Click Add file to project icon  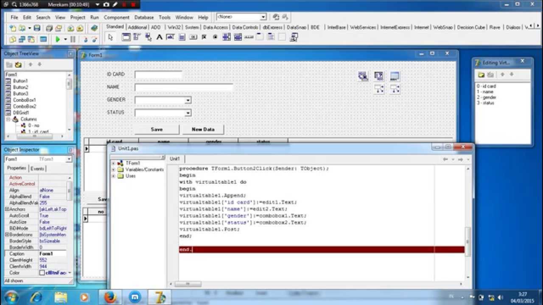[70, 28]
